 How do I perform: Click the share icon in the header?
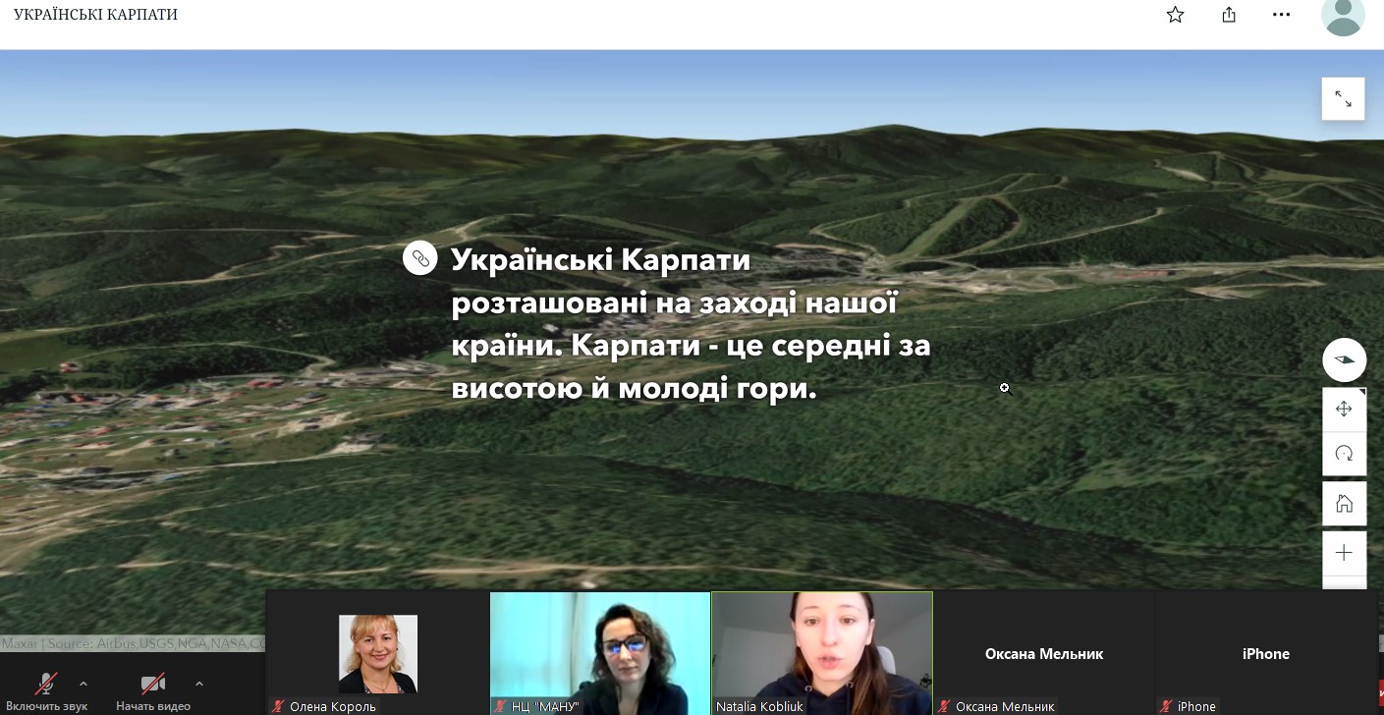click(x=1229, y=15)
